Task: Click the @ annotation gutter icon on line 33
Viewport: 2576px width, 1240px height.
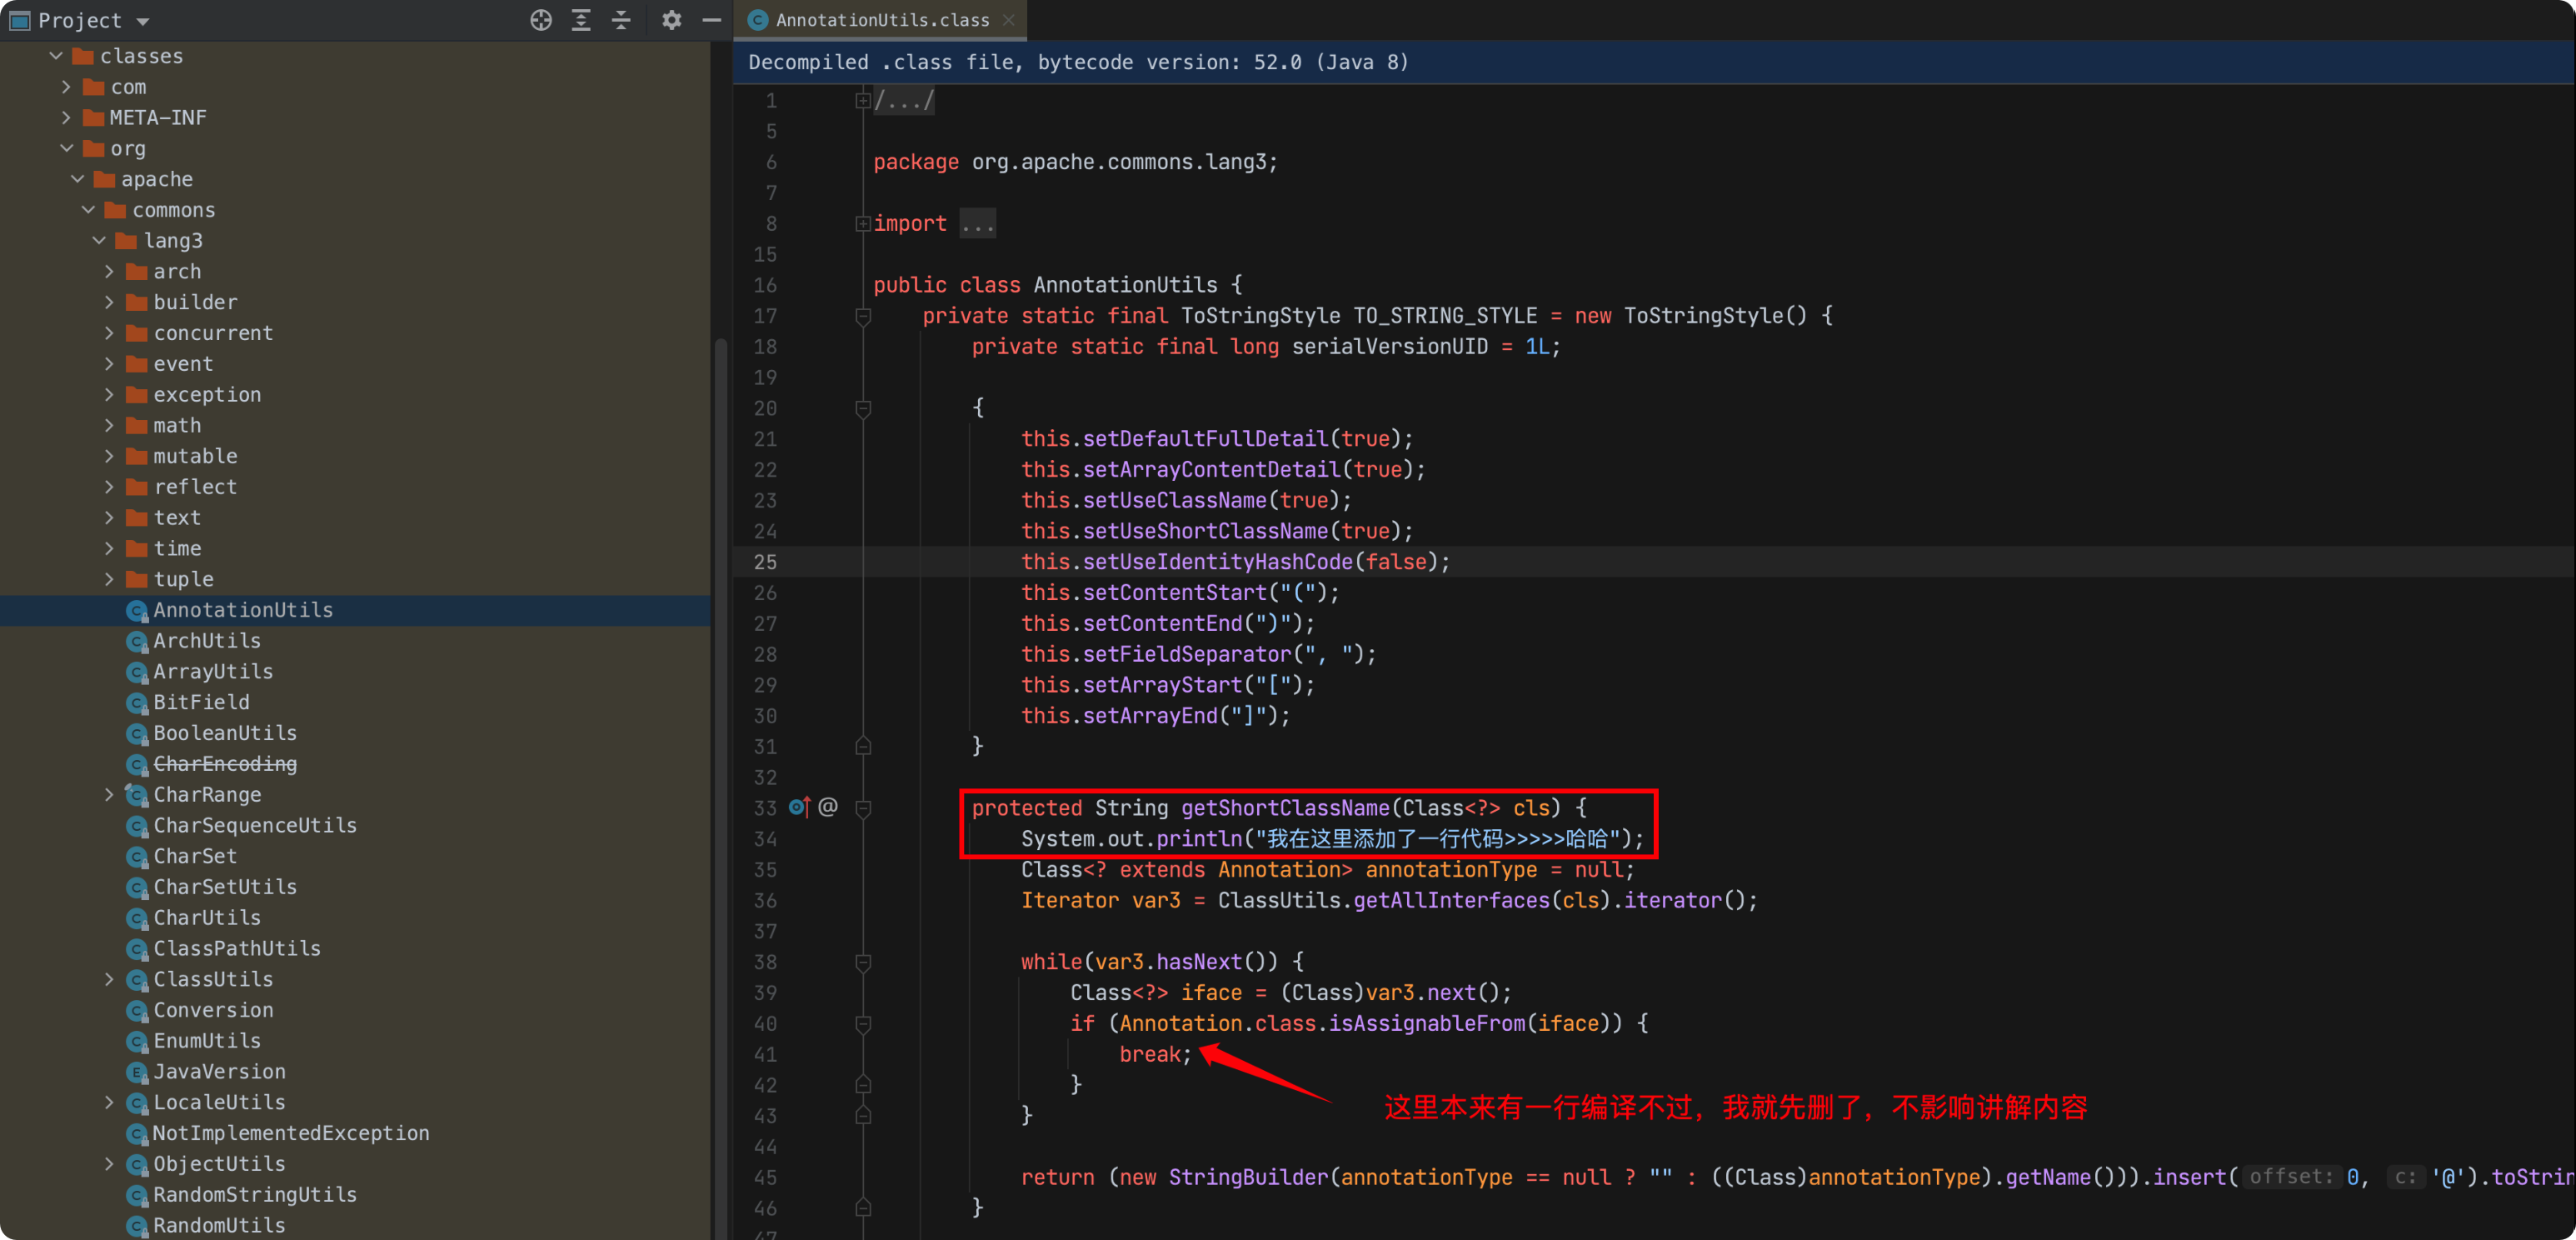Action: (x=828, y=807)
